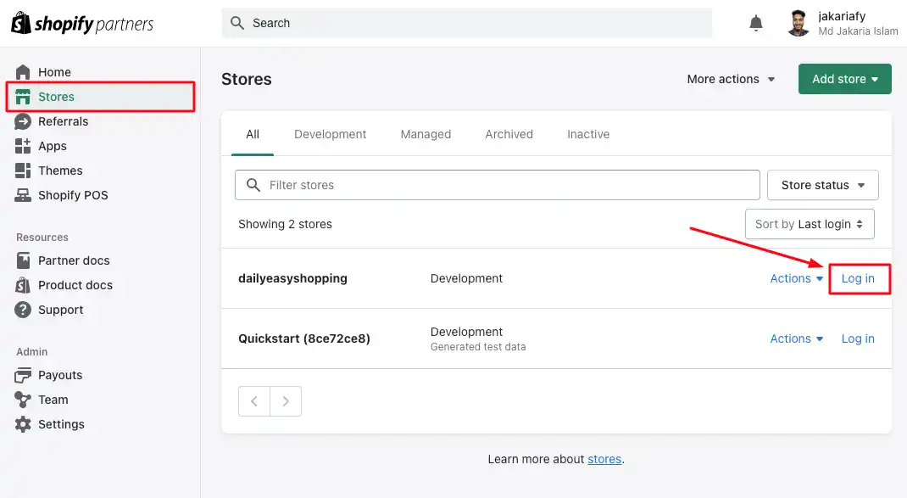This screenshot has width=907, height=498.
Task: Switch to the Inactive tab
Action: coord(588,134)
